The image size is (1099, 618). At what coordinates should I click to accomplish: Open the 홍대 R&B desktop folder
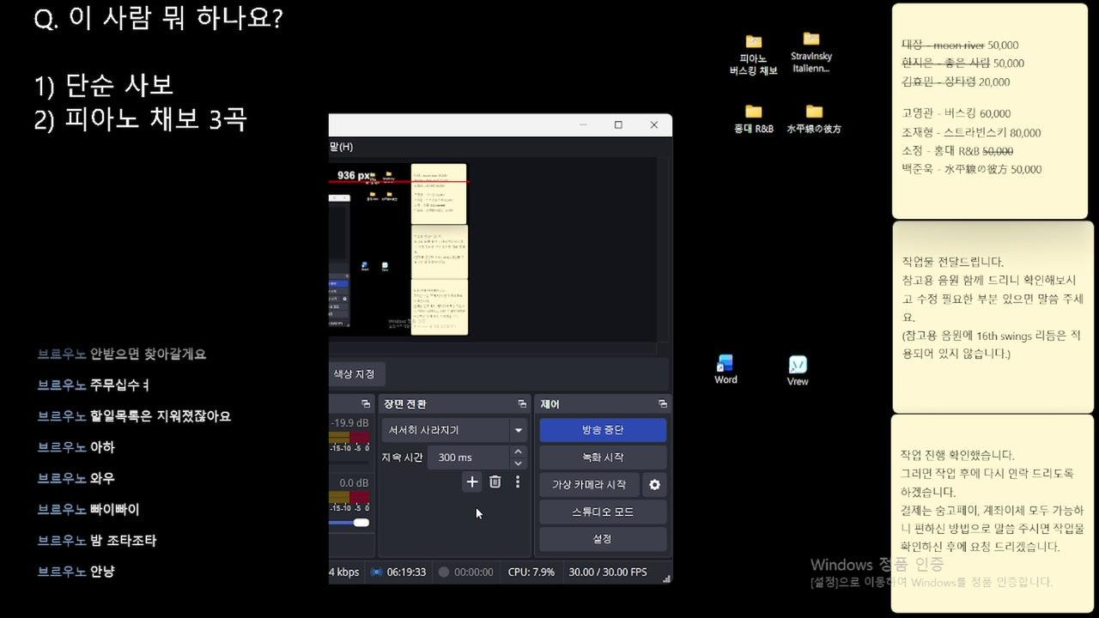coord(754,118)
